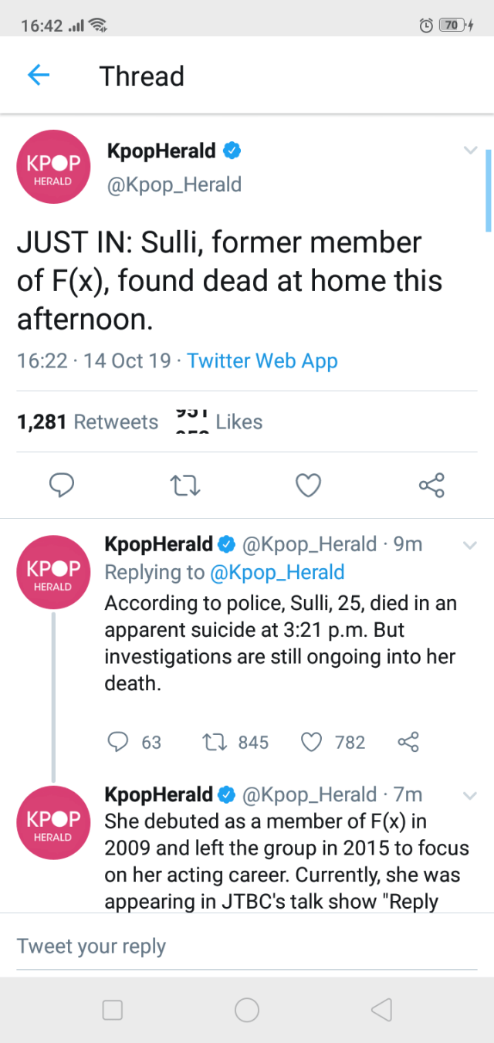Like the reply with 782 likes
The image size is (494, 1043).
click(x=310, y=743)
